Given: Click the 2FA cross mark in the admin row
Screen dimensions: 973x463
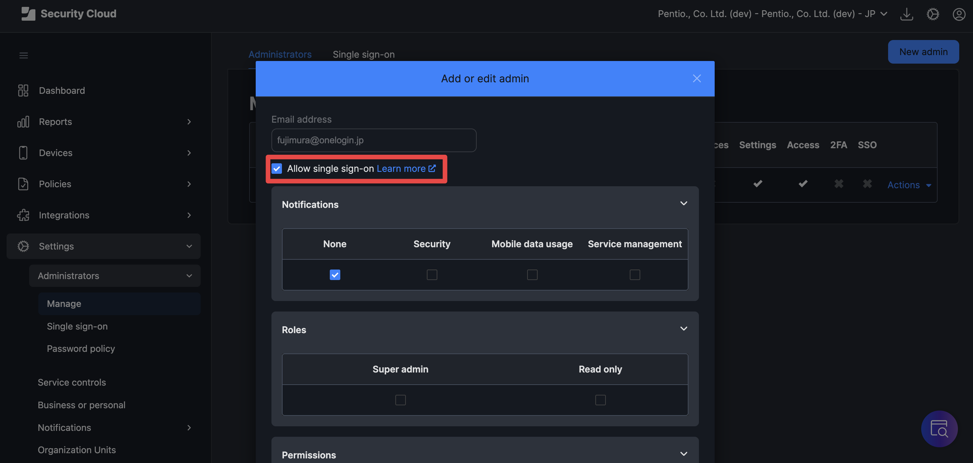Looking at the screenshot, I should click(839, 184).
